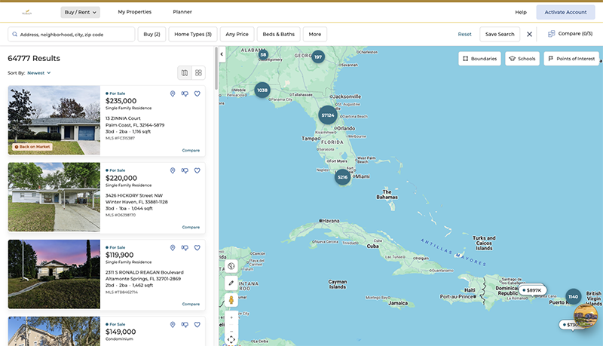Click Activate Account button
The width and height of the screenshot is (603, 346).
click(x=565, y=12)
